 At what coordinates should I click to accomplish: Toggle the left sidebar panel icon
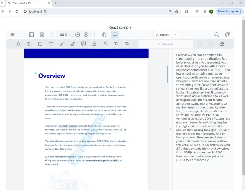32,35
